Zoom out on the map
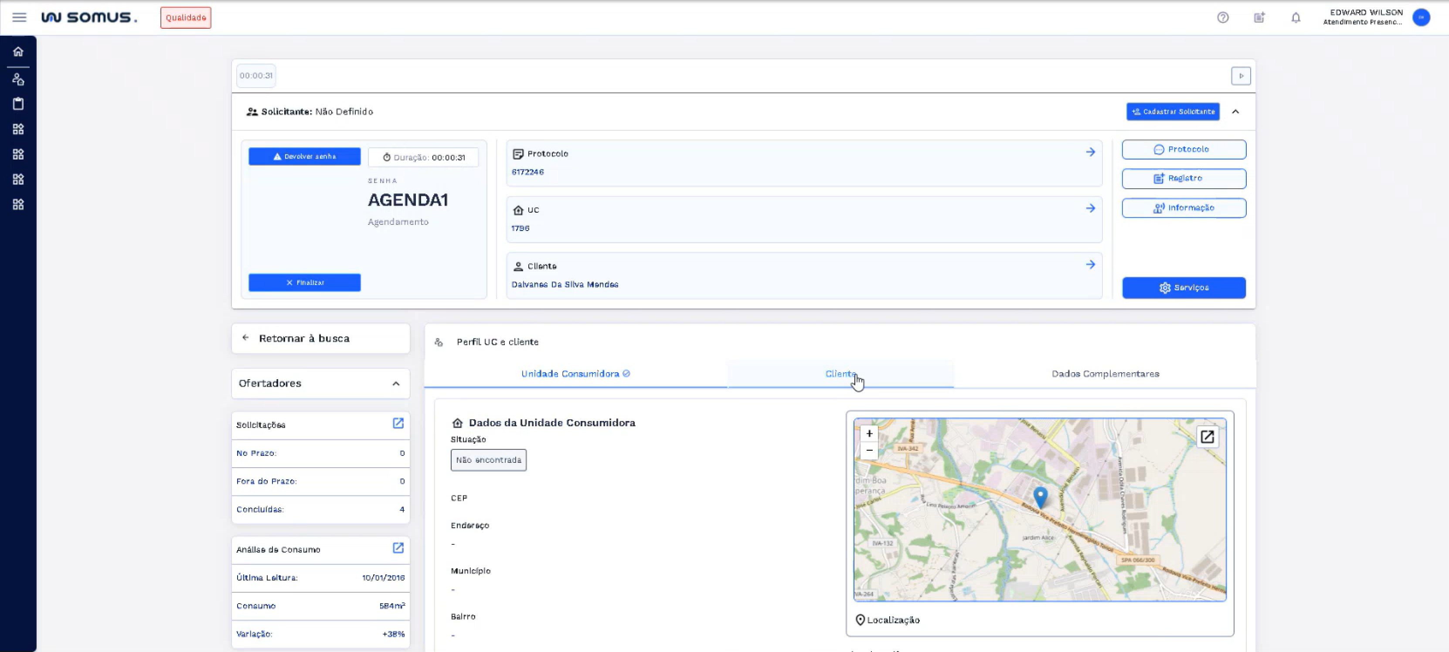The height and width of the screenshot is (652, 1449). pyautogui.click(x=869, y=451)
